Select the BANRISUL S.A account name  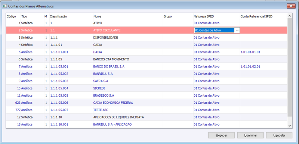click(103, 73)
